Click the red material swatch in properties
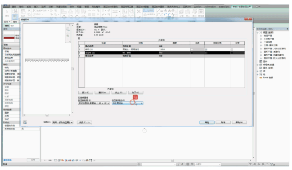The width and height of the screenshot is (292, 170). click(9, 38)
